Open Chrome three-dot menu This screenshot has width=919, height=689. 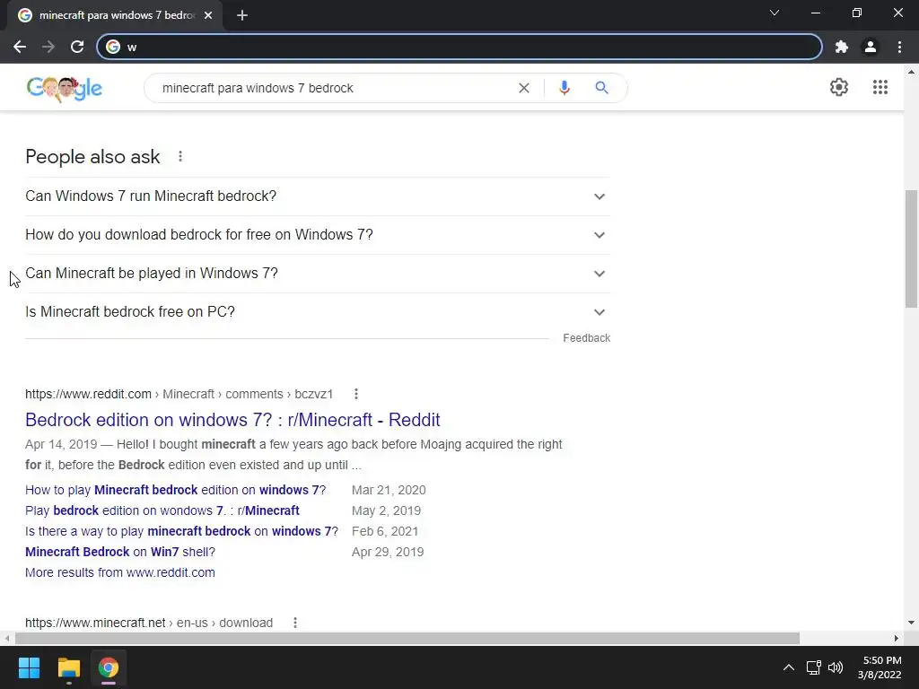tap(899, 47)
